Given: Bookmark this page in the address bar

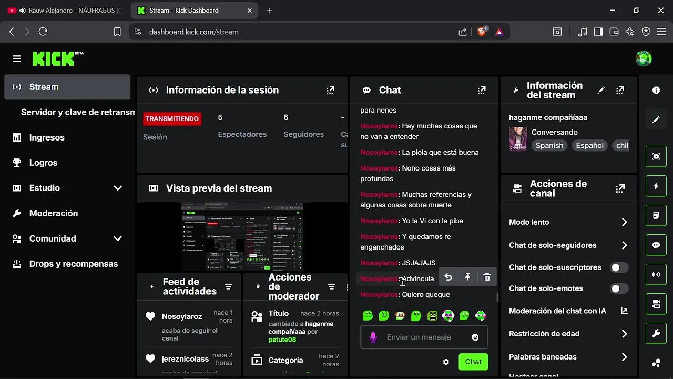Looking at the screenshot, I should click(x=117, y=32).
